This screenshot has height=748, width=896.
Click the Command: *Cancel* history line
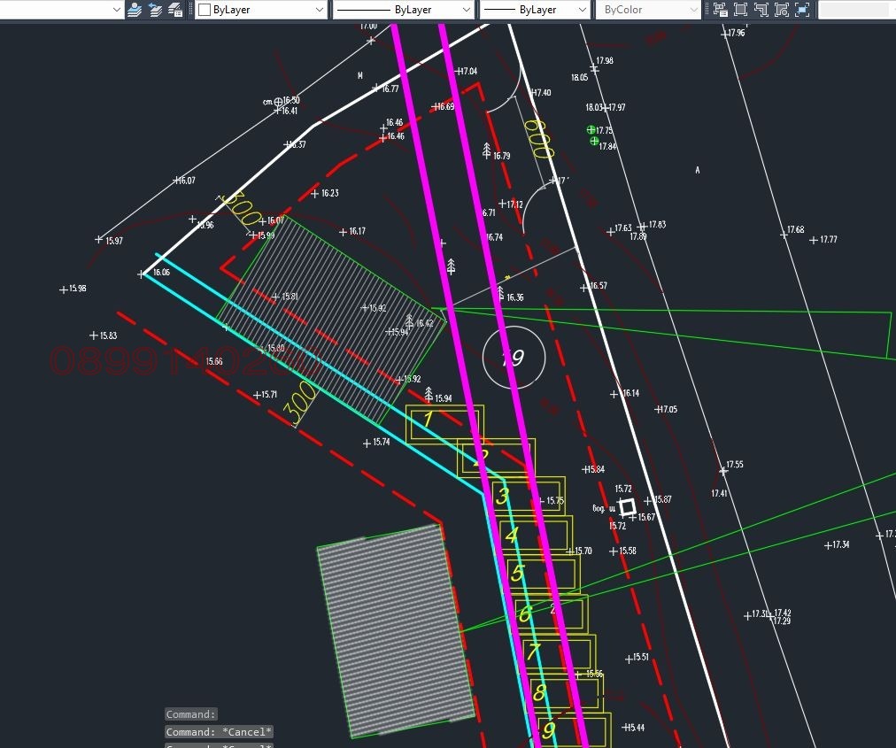pos(219,732)
